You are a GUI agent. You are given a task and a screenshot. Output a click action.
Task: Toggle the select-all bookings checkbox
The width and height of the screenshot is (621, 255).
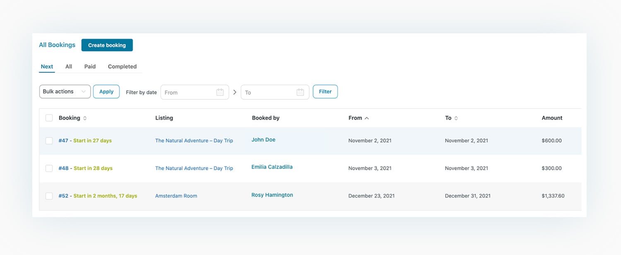49,118
